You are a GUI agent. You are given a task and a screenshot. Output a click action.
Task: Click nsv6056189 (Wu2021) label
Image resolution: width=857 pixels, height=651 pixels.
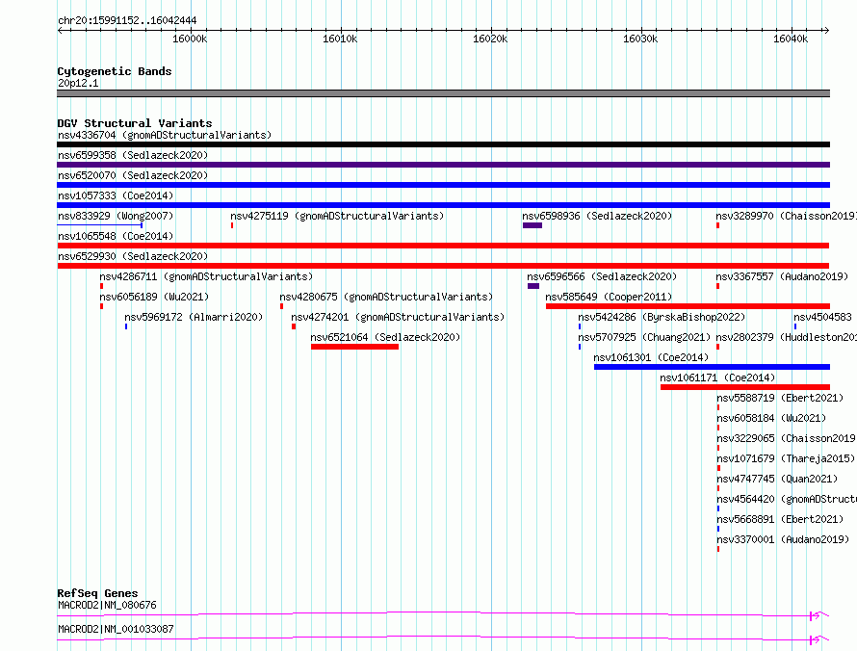click(154, 297)
